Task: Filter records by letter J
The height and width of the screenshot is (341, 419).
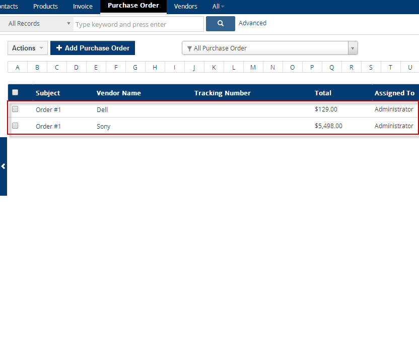Action: [194, 67]
